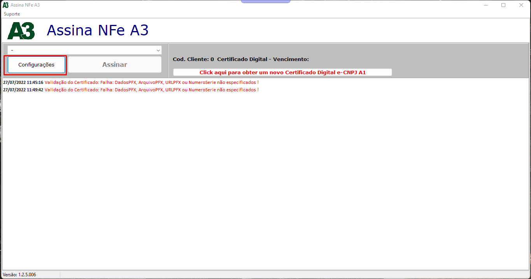Click the Assina NFe A3 heading
531x279 pixels.
[x=98, y=30]
